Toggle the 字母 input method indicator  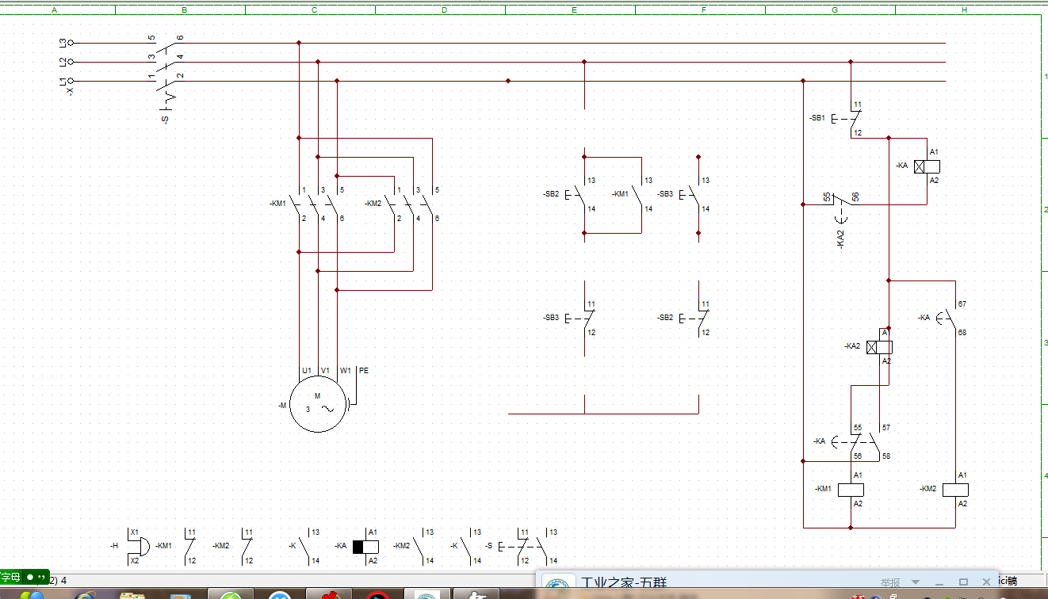click(10, 578)
